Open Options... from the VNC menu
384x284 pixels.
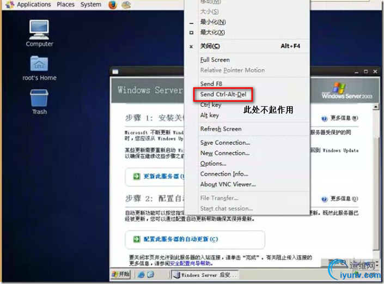point(247,164)
